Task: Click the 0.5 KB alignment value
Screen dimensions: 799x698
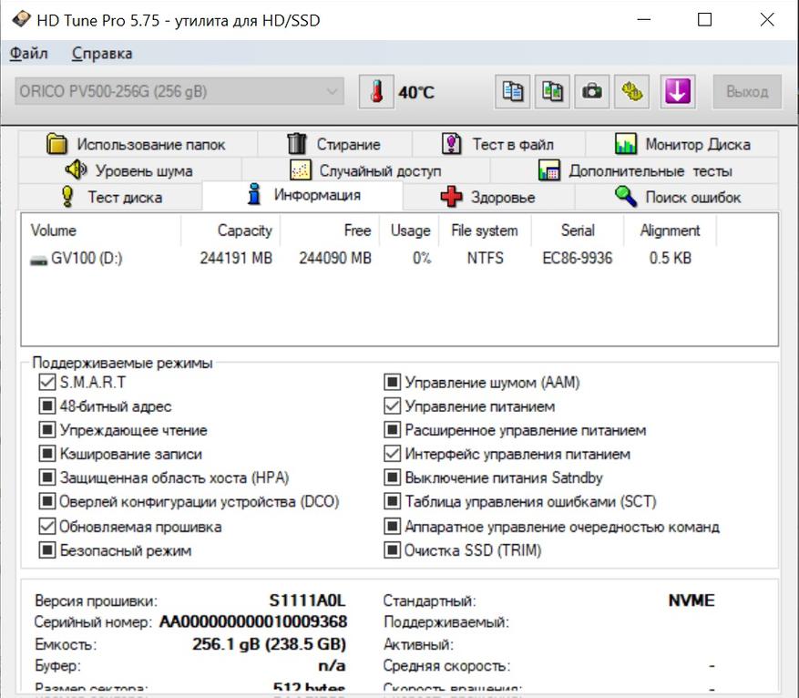Action: click(670, 258)
